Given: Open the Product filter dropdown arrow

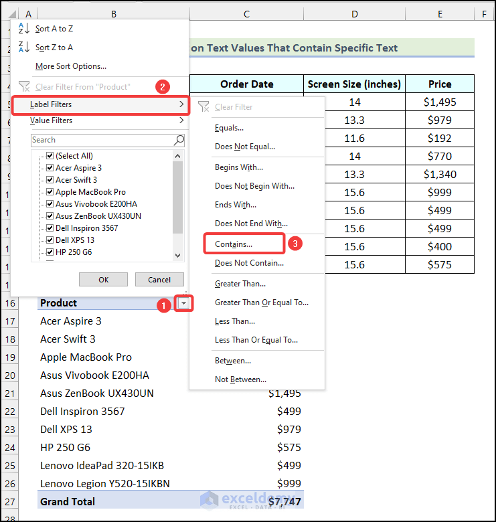Looking at the screenshot, I should click(x=184, y=303).
